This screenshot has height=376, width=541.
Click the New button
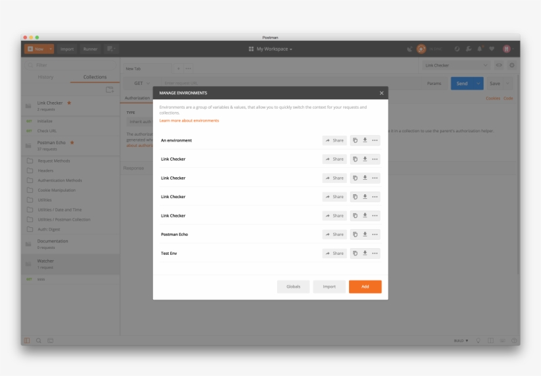tap(36, 49)
